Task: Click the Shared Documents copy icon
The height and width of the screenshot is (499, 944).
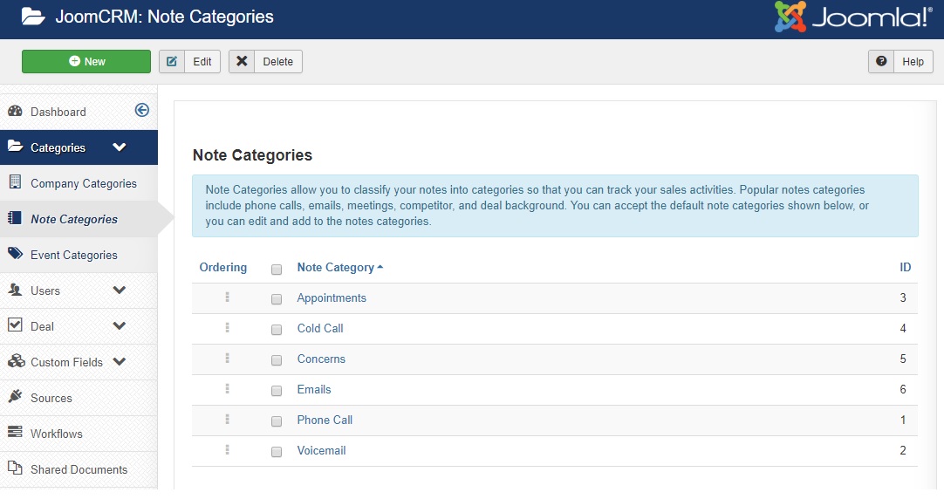Action: coord(15,469)
